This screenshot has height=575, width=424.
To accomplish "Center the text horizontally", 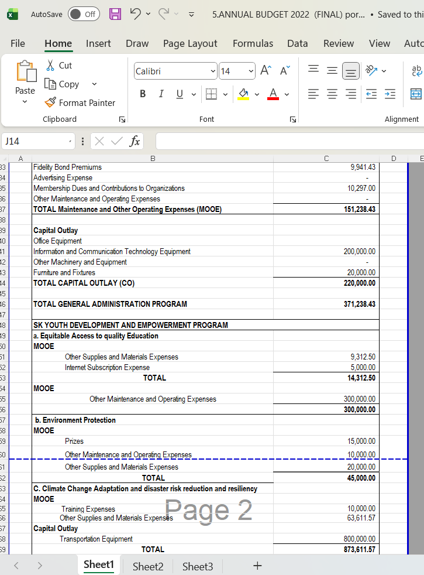I will [x=332, y=94].
